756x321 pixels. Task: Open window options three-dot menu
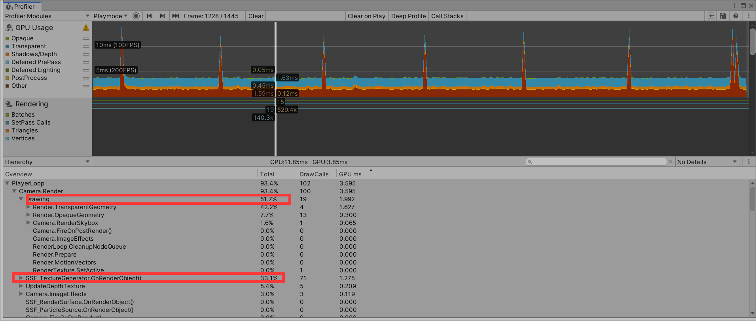point(735,6)
